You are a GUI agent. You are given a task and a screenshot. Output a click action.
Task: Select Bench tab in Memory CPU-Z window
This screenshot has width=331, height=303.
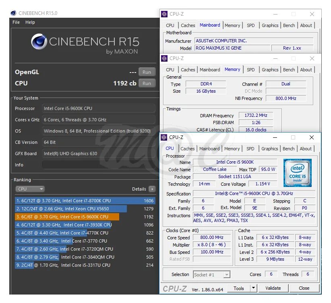click(x=289, y=70)
